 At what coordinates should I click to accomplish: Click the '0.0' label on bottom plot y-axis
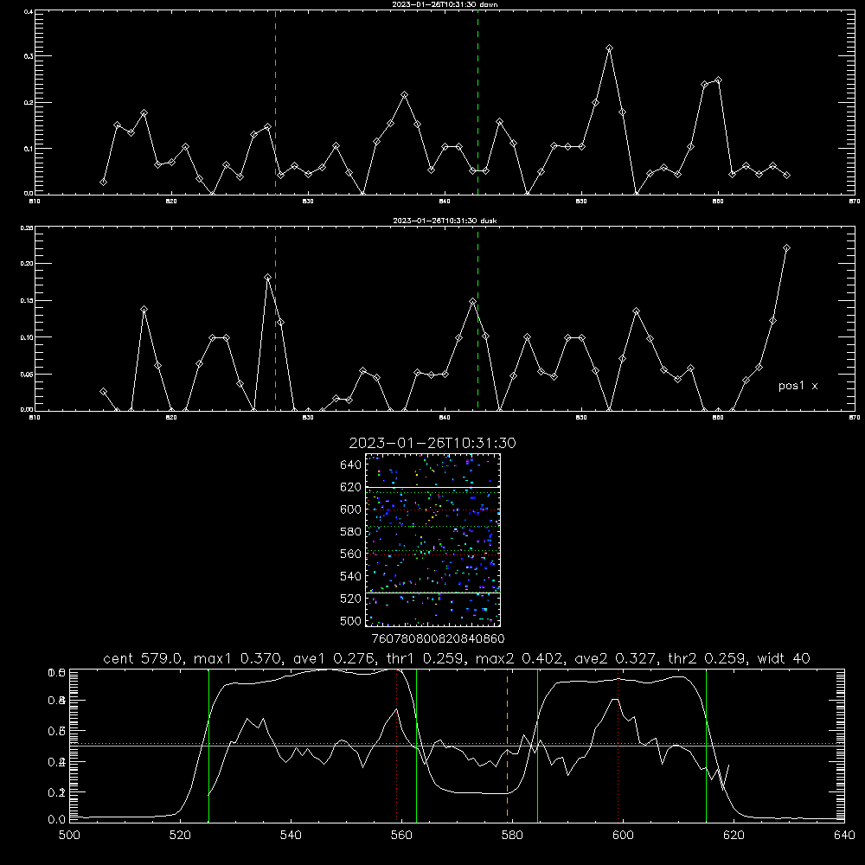pos(57,820)
